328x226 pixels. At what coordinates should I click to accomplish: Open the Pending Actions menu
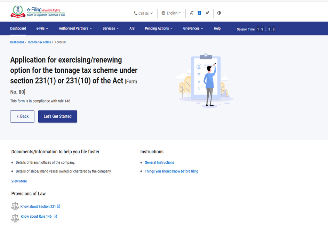(159, 29)
